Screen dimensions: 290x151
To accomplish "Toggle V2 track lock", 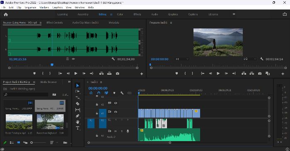I will (x=97, y=104).
